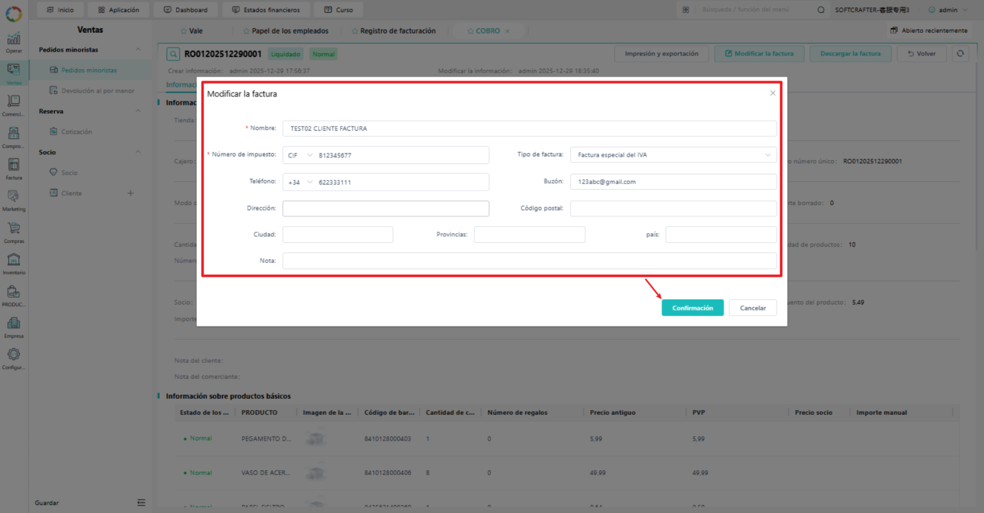Select the Inventario sidebar icon

click(x=13, y=264)
